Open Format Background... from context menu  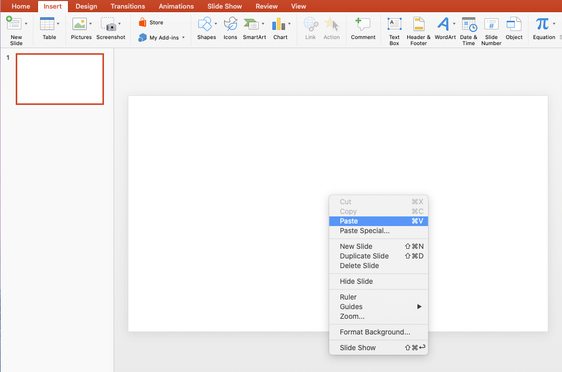click(378, 332)
